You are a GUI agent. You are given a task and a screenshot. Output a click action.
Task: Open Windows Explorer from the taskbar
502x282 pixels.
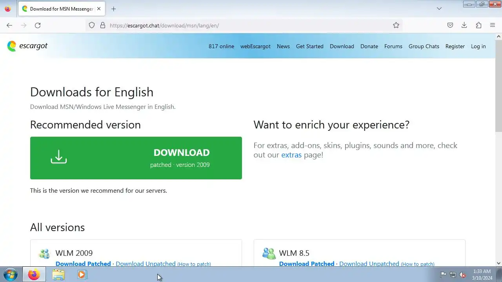click(58, 275)
